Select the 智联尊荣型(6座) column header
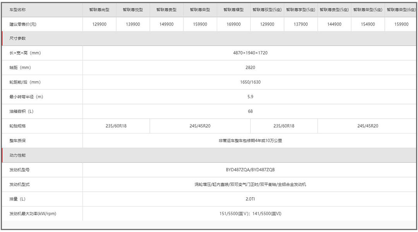The width and height of the screenshot is (418, 232). (x=401, y=10)
